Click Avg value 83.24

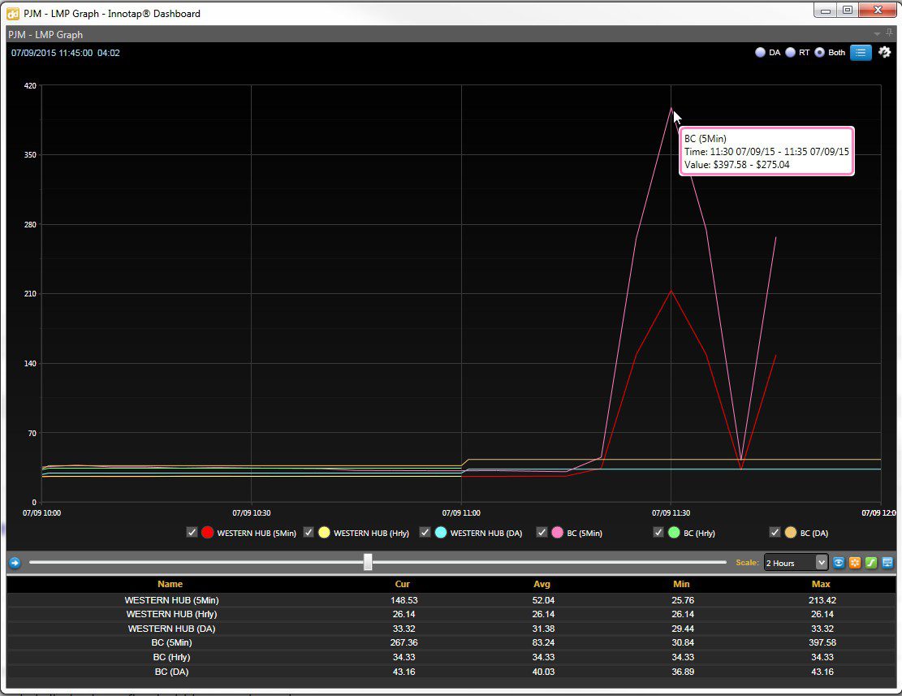coord(543,642)
